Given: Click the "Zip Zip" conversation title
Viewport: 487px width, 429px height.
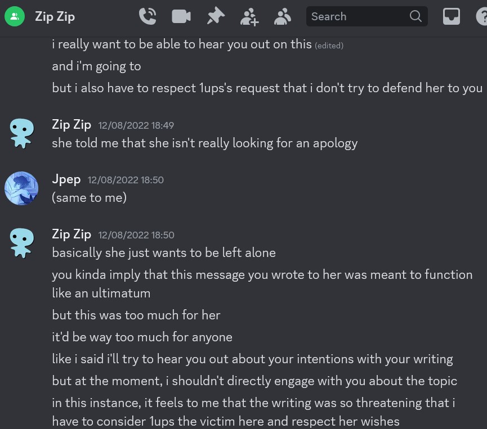Looking at the screenshot, I should [55, 16].
